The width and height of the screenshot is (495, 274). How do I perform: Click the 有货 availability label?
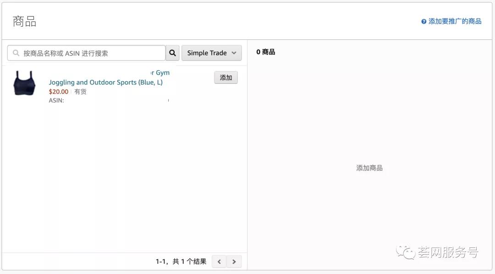81,91
